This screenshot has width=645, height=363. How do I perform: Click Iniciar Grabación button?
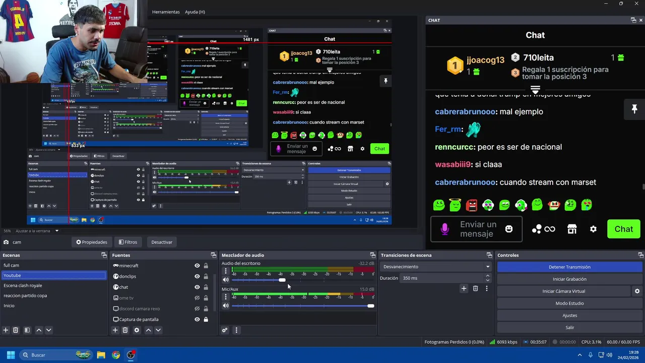[x=569, y=279]
